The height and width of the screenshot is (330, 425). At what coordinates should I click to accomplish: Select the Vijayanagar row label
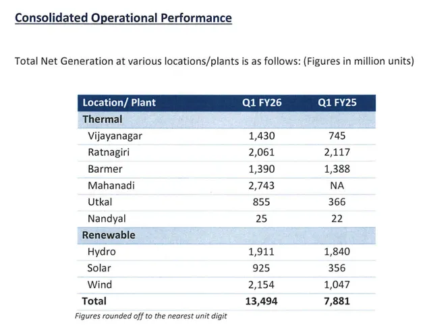click(115, 136)
